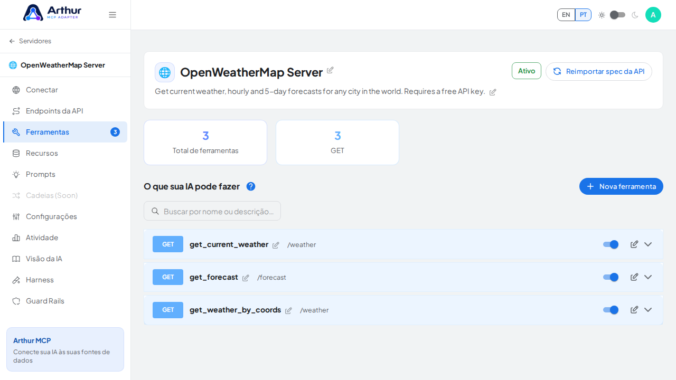
Task: Click GET badge on get_weather_by_coords row
Action: click(168, 310)
